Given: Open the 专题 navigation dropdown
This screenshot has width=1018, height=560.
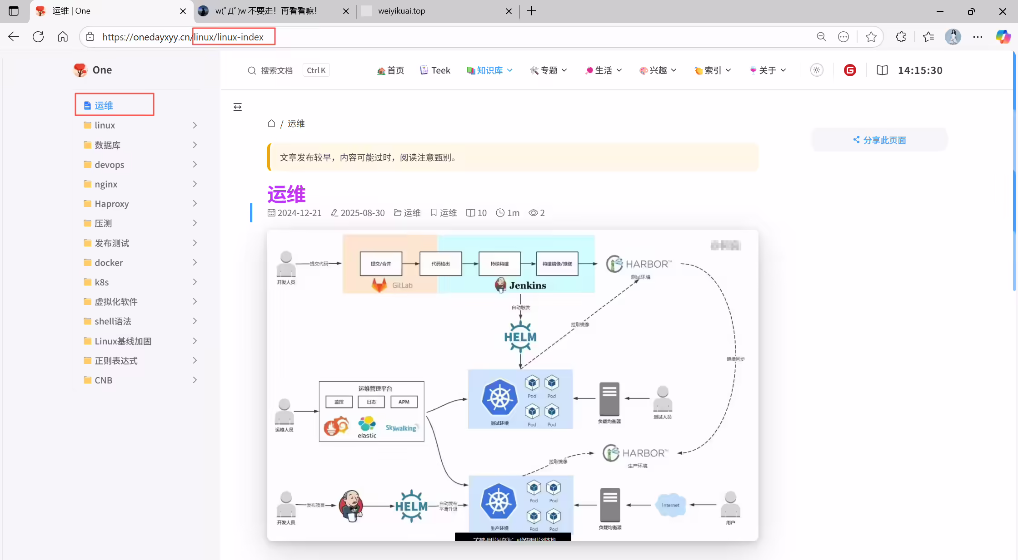Looking at the screenshot, I should click(x=549, y=70).
